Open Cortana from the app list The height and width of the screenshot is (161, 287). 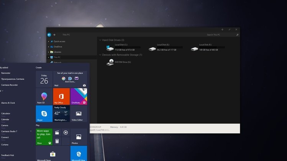[5, 145]
